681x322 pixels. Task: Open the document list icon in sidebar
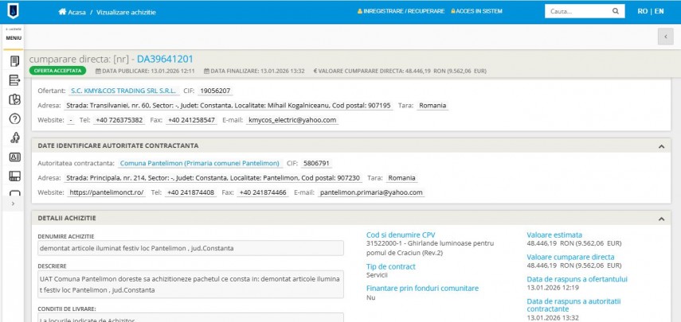[x=14, y=61]
